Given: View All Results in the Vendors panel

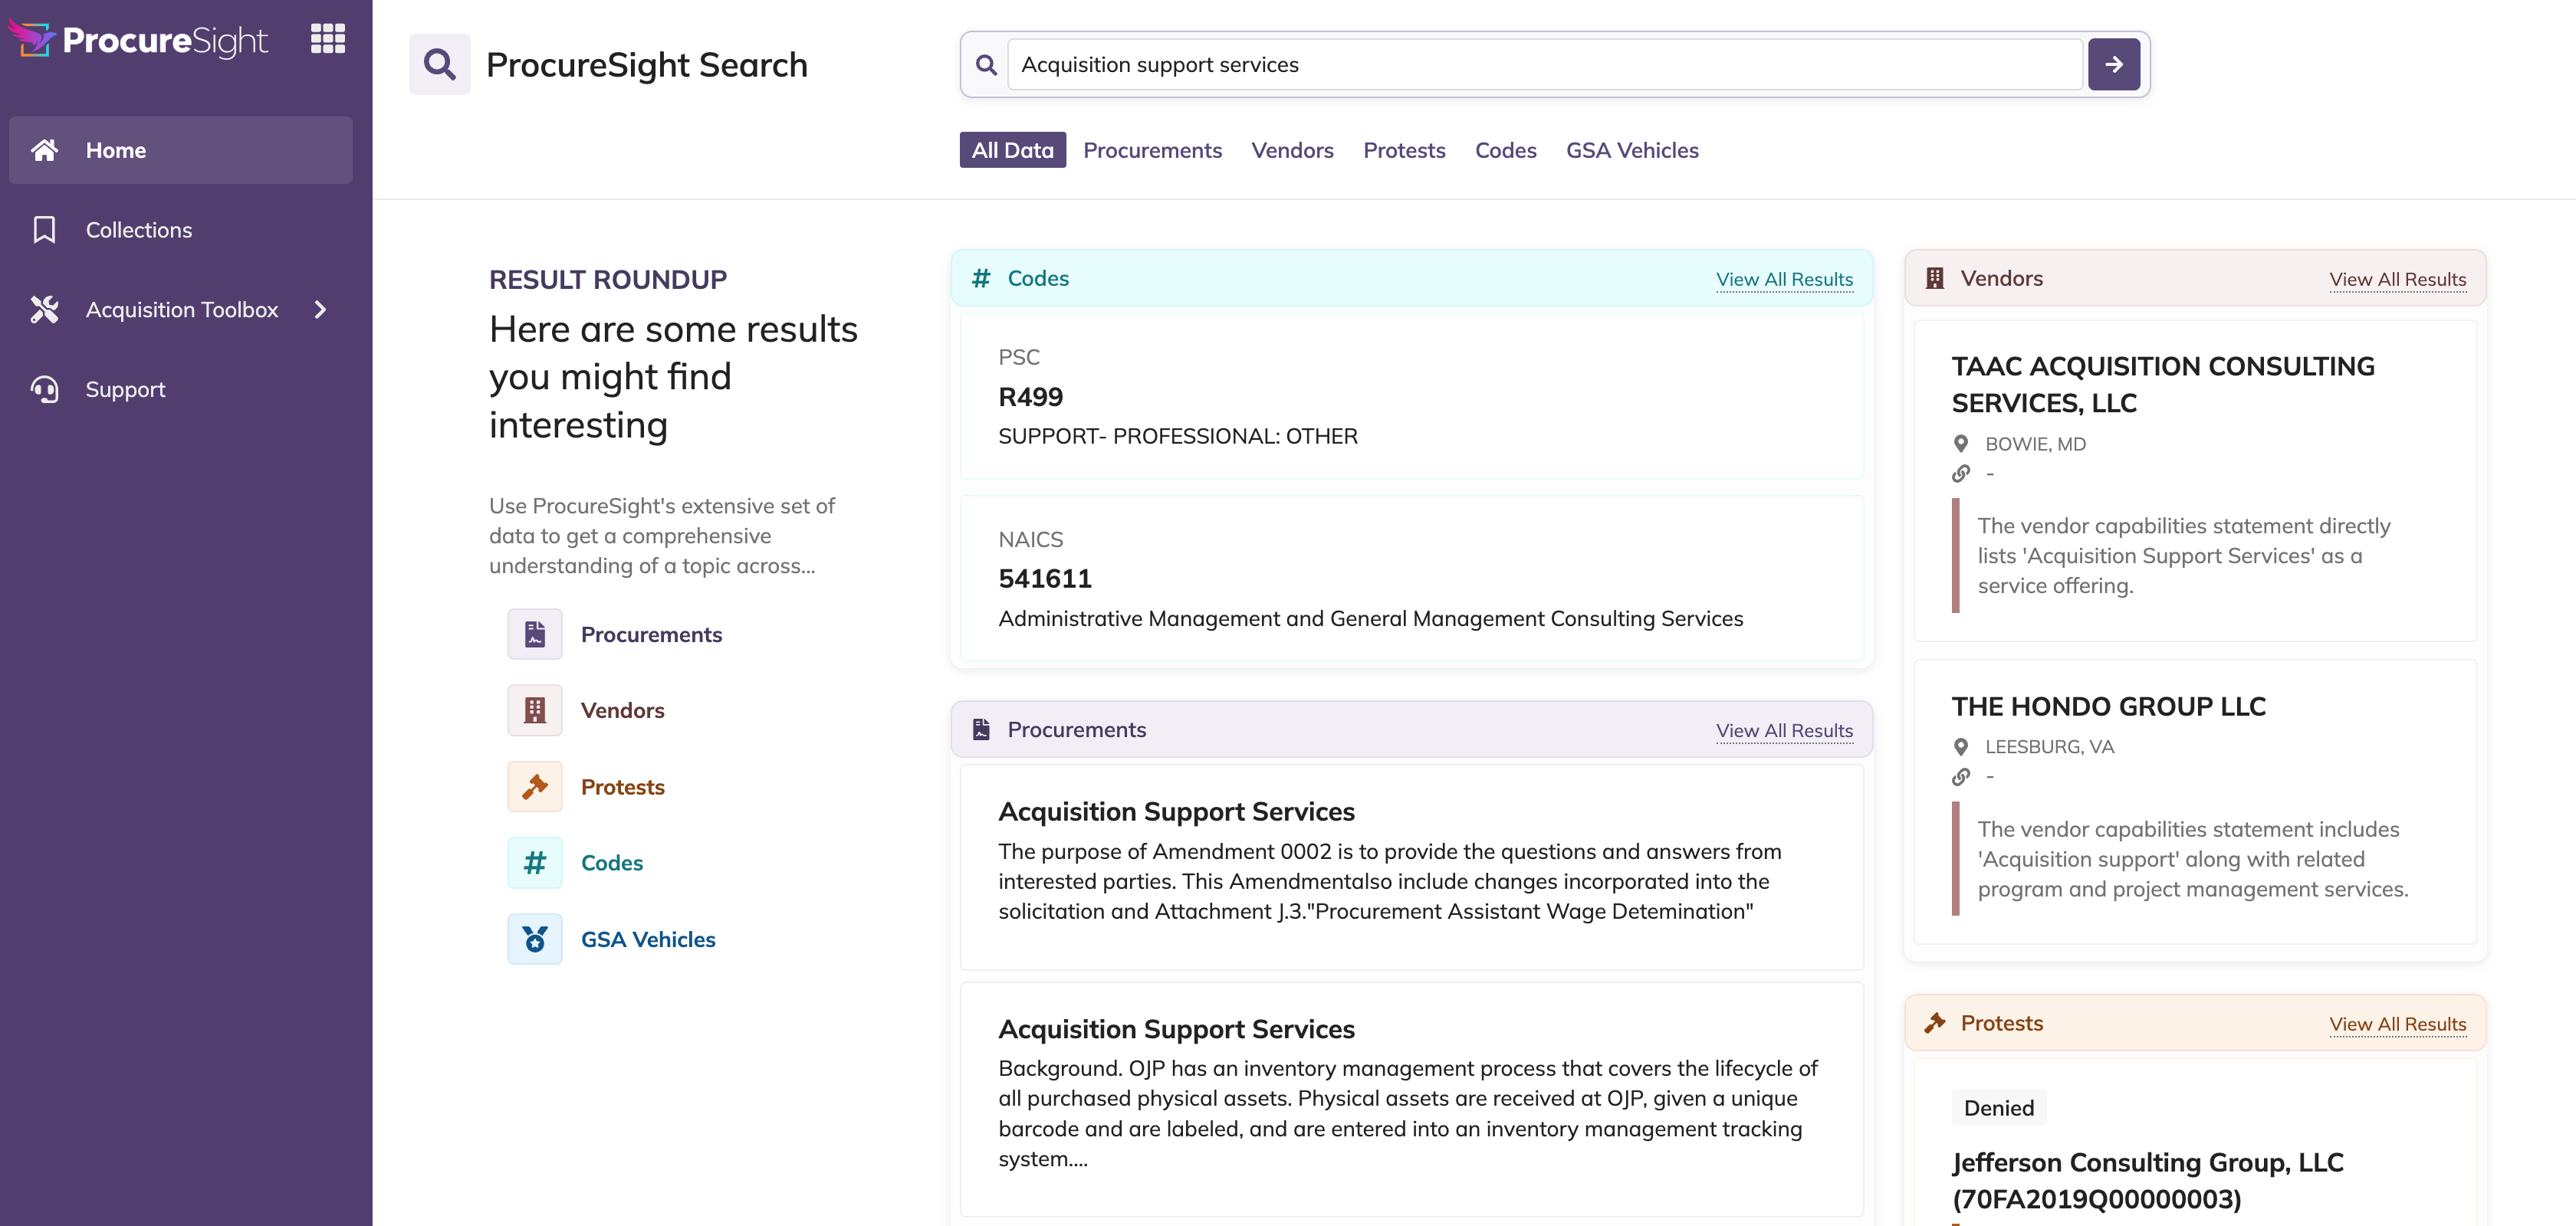Looking at the screenshot, I should [2397, 280].
